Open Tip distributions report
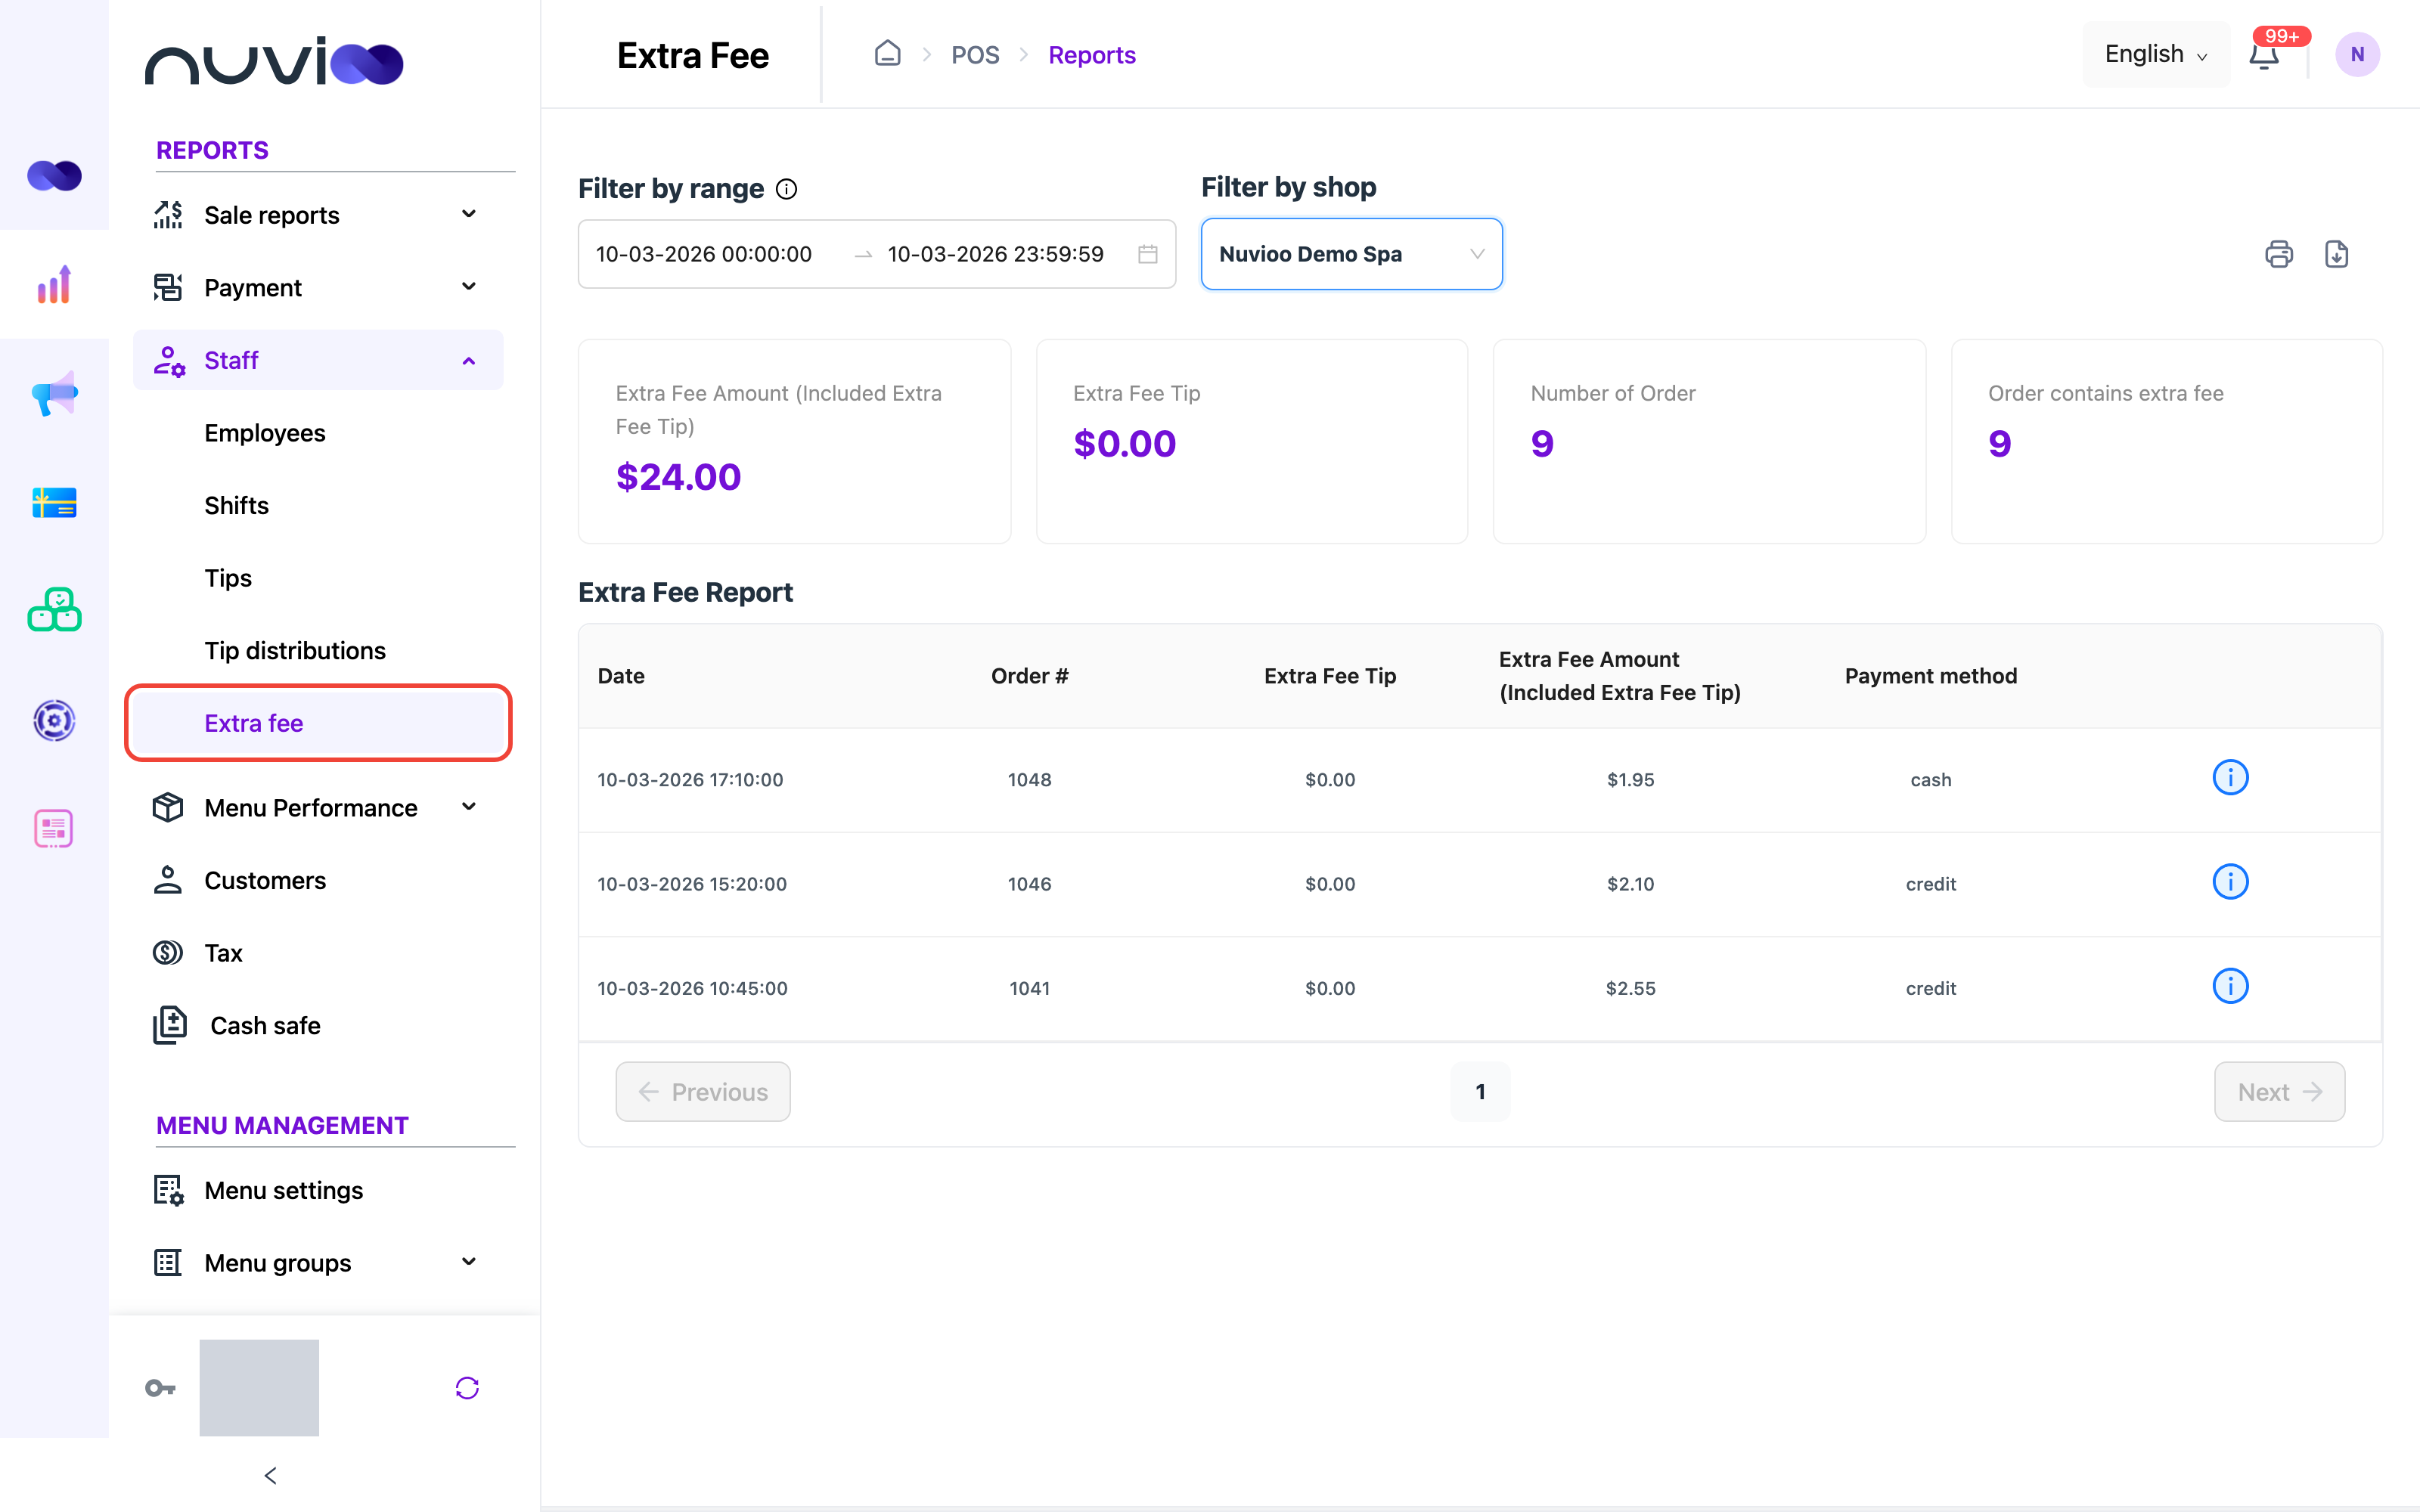 (295, 651)
